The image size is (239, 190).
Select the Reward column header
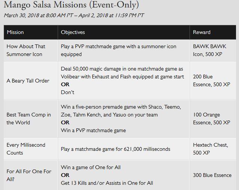pyautogui.click(x=202, y=32)
